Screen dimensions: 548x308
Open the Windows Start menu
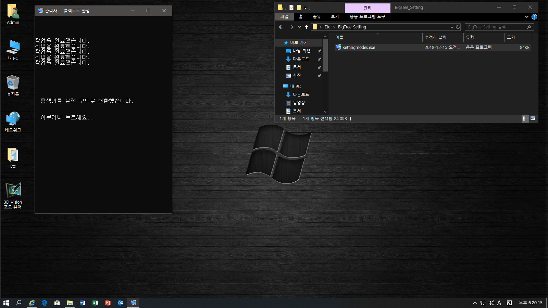[x=6, y=303]
